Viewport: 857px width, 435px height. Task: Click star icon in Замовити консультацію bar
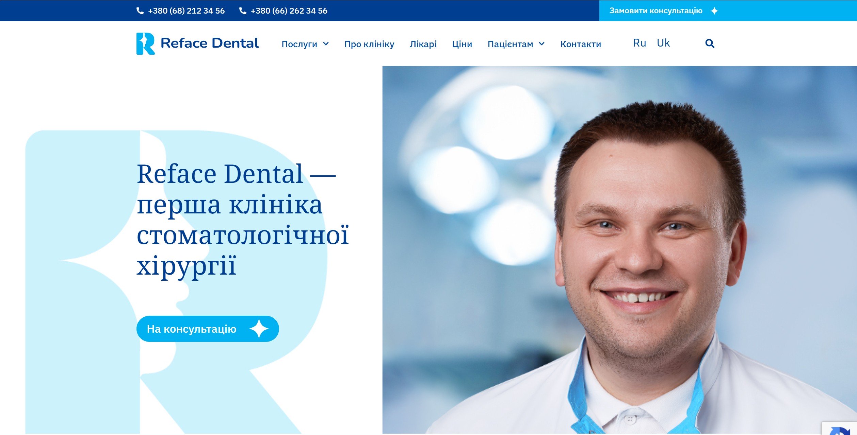click(714, 11)
